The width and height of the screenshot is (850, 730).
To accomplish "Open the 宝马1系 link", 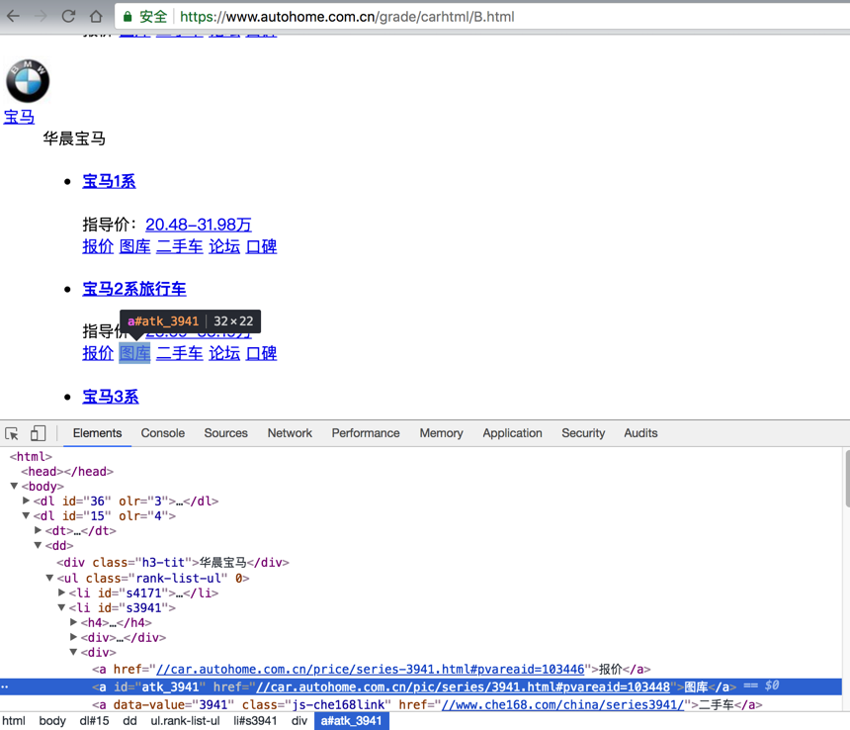I will coord(109,181).
